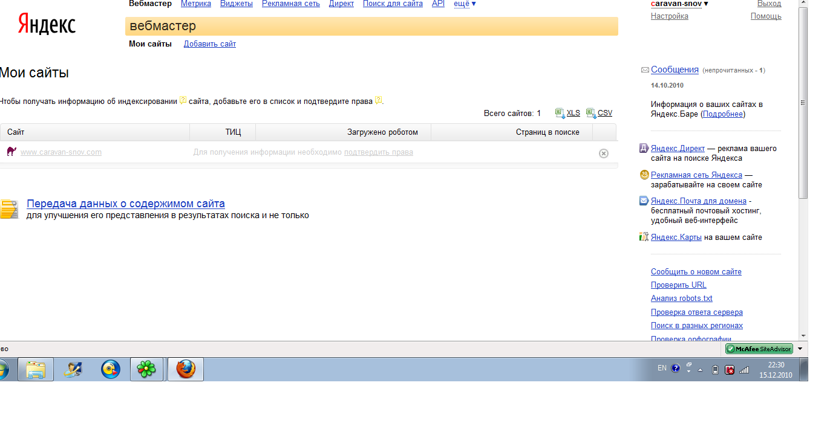This screenshot has height=423, width=830.
Task: Open Поиск для сайта link
Action: (x=393, y=4)
